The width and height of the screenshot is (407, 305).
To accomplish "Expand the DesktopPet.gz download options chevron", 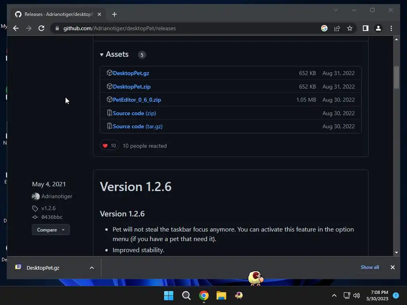I will click(x=92, y=268).
